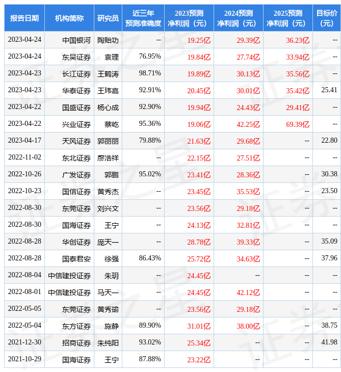Select the 东北证券 institution cell
The height and width of the screenshot is (372, 341).
(76, 158)
